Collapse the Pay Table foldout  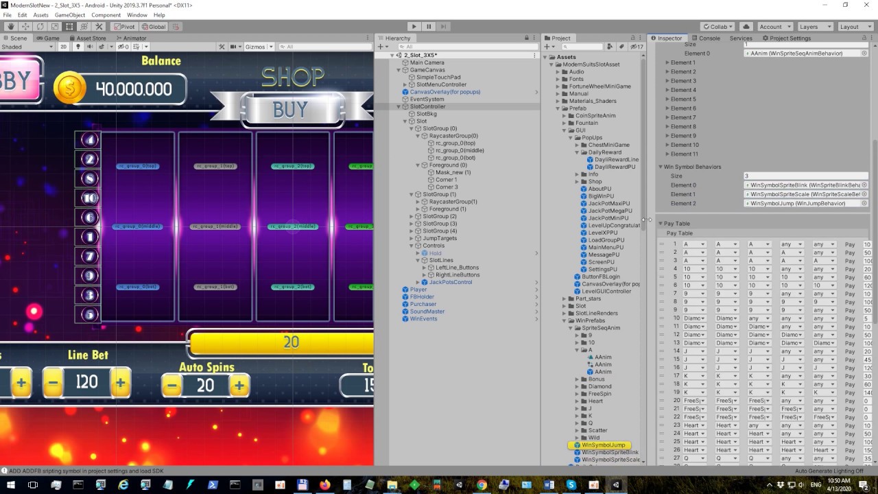pyautogui.click(x=661, y=224)
